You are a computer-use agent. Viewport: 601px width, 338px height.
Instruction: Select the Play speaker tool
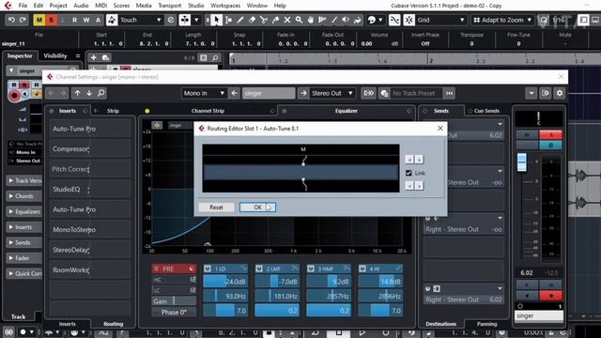[346, 20]
